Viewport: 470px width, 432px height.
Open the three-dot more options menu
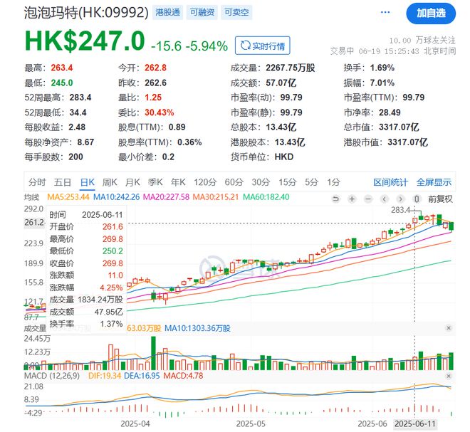click(x=387, y=13)
